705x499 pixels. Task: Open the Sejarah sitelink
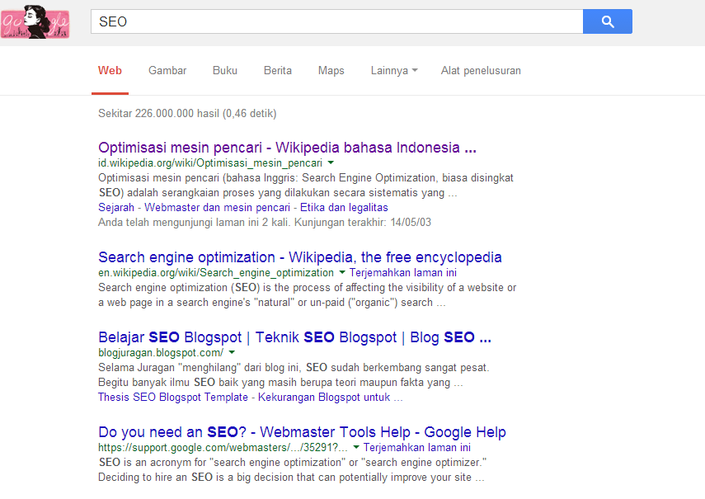pyautogui.click(x=116, y=207)
